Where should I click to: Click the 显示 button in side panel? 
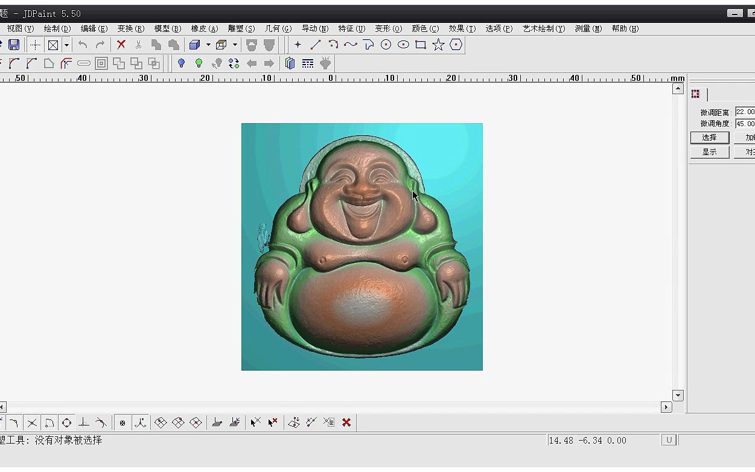pos(710,152)
